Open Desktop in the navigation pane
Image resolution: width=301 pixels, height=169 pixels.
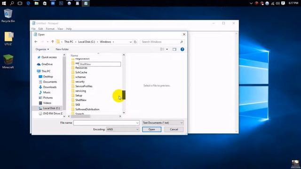pos(46,77)
